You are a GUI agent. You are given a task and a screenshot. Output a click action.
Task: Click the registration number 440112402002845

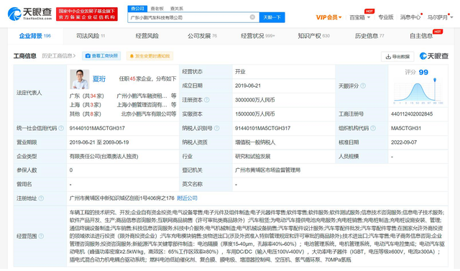click(x=412, y=114)
